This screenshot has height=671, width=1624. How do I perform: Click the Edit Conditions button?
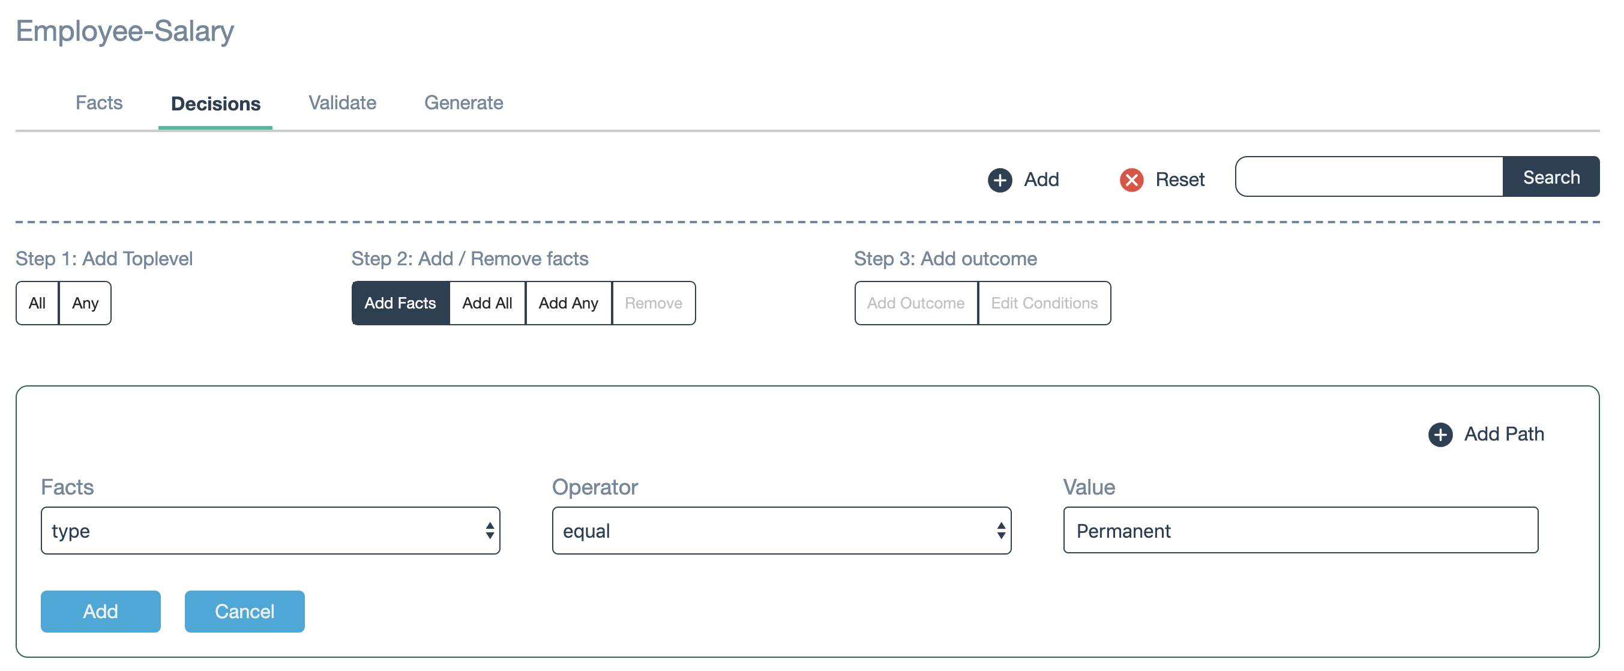(1044, 303)
